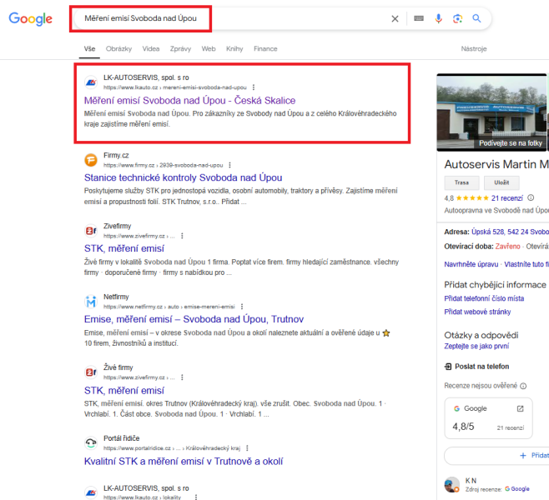Click the Zavřeno opening hours text
Viewport: 549px width, 500px height.
pos(507,247)
